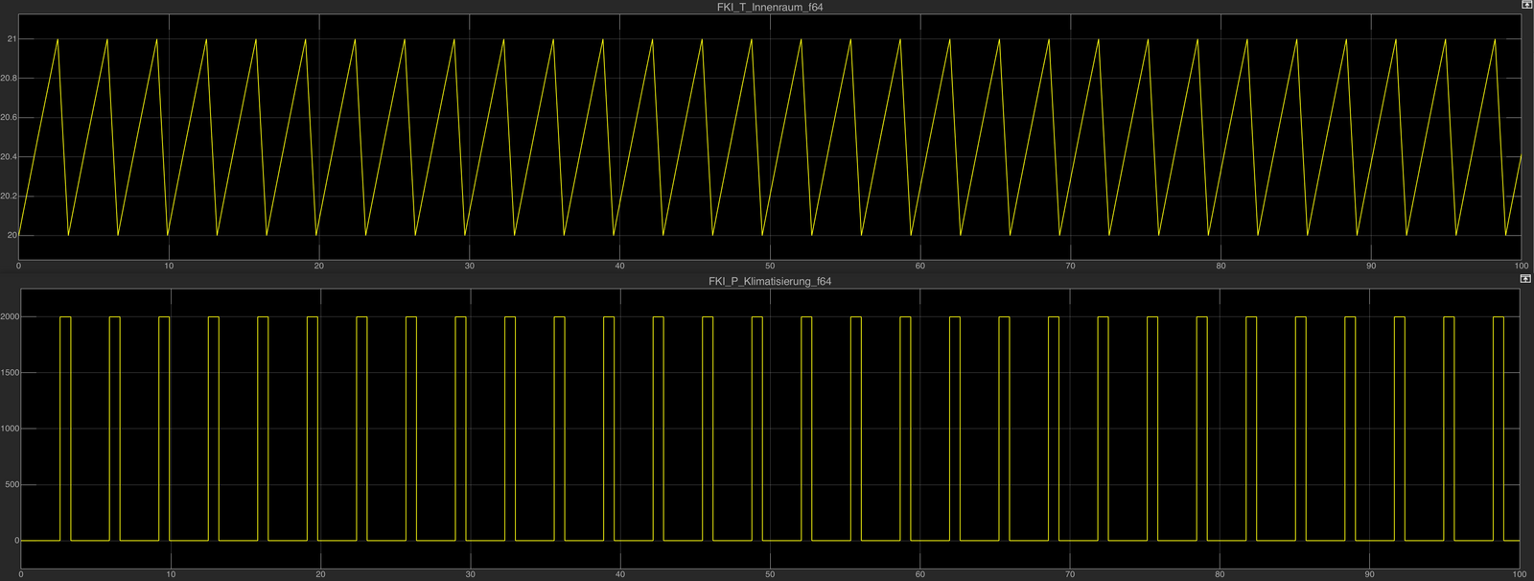
Task: Click x-axis tick 80 under power plot
Action: 1220,574
